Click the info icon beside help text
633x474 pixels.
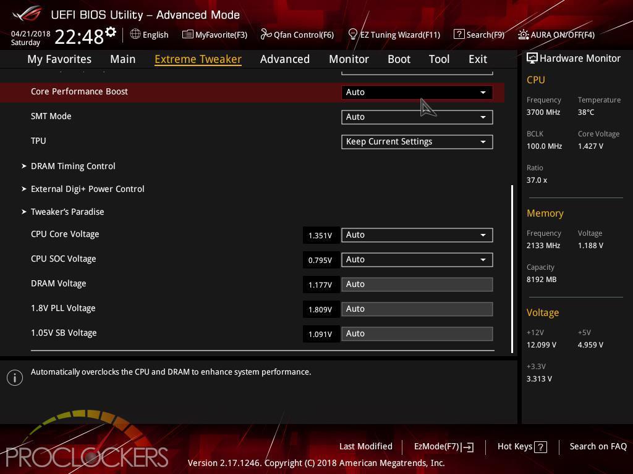[15, 378]
